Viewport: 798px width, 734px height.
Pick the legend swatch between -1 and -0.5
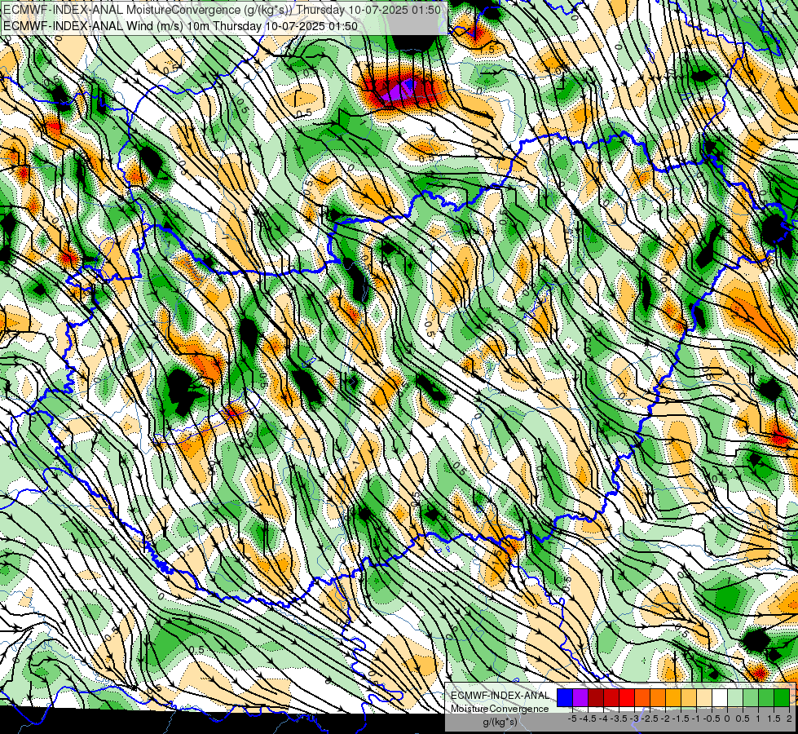[704, 698]
